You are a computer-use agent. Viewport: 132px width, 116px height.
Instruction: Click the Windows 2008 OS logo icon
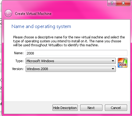(123, 63)
